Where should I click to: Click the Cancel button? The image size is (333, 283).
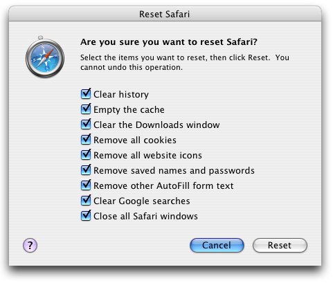pyautogui.click(x=217, y=245)
